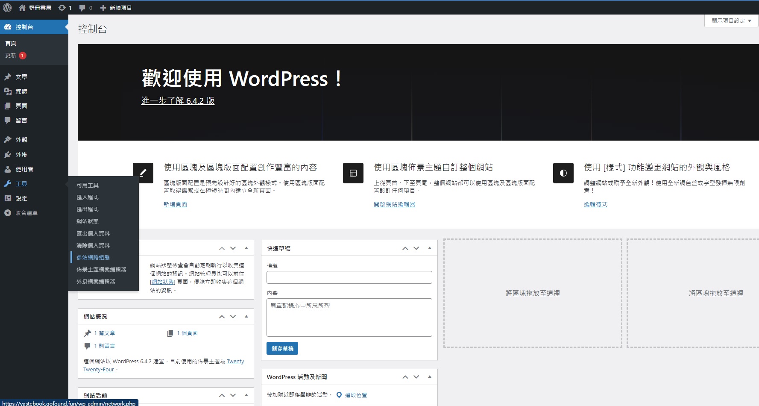Viewport: 759px width, 406px height.
Task: Open 外掛 (Plugins) in the sidebar
Action: click(x=21, y=155)
